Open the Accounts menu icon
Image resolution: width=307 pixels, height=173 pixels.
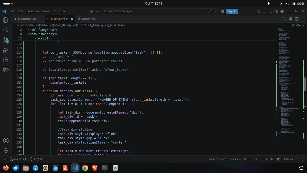point(6,140)
